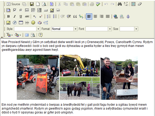Click the Redo arrow

point(112,4)
